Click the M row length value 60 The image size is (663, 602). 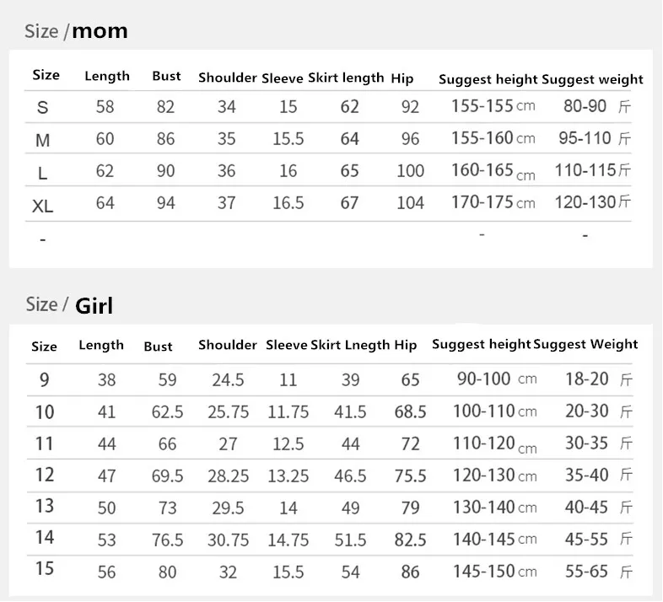pyautogui.click(x=105, y=138)
